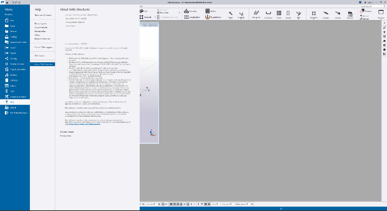Click the Cast unit tool
387x211 pixels.
146,17
